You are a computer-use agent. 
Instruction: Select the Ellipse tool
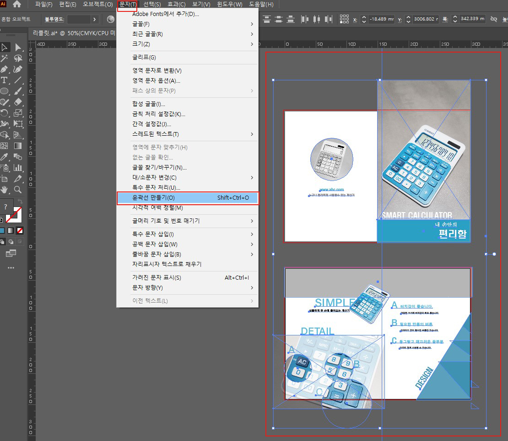coord(5,91)
